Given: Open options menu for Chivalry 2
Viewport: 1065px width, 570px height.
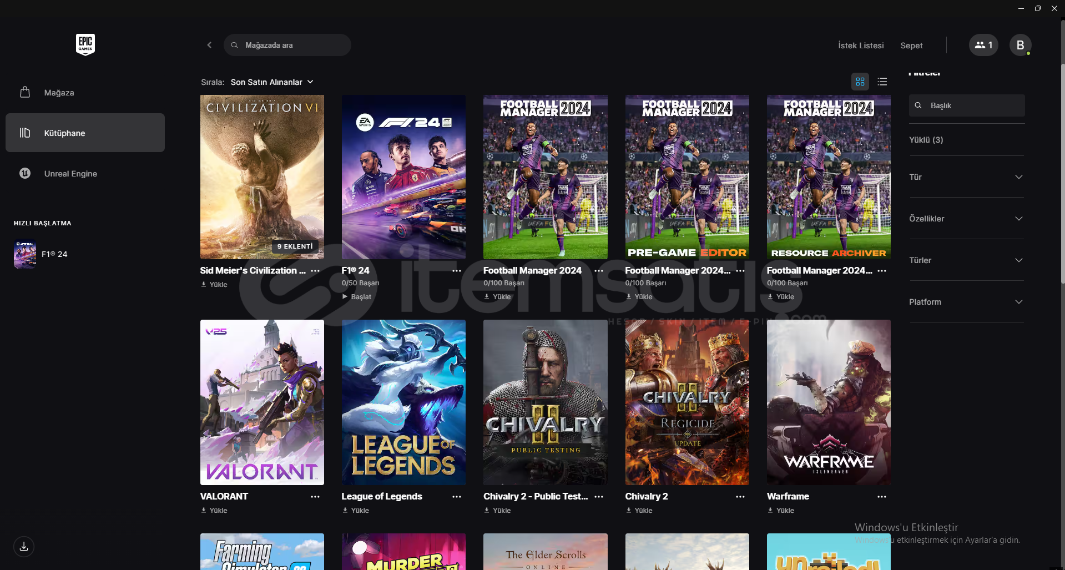Looking at the screenshot, I should pos(740,497).
